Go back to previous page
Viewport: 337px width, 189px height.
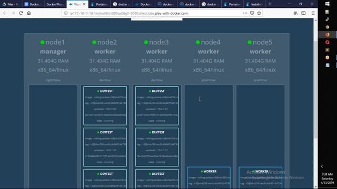5,13
